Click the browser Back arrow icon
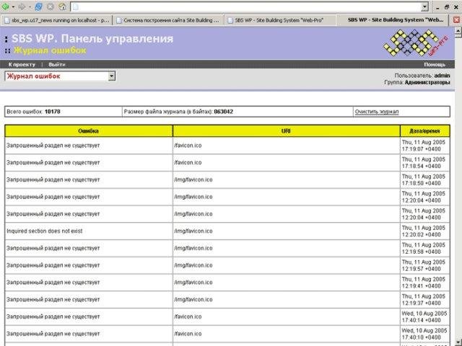This screenshot has width=462, height=346. pos(6,6)
